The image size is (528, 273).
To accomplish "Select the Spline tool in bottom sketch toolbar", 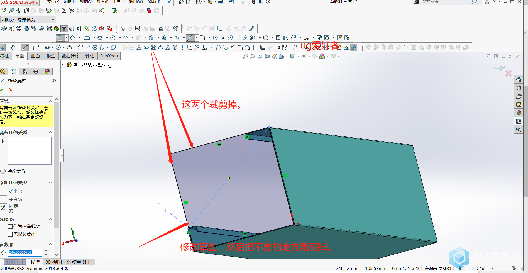I will pos(102,47).
